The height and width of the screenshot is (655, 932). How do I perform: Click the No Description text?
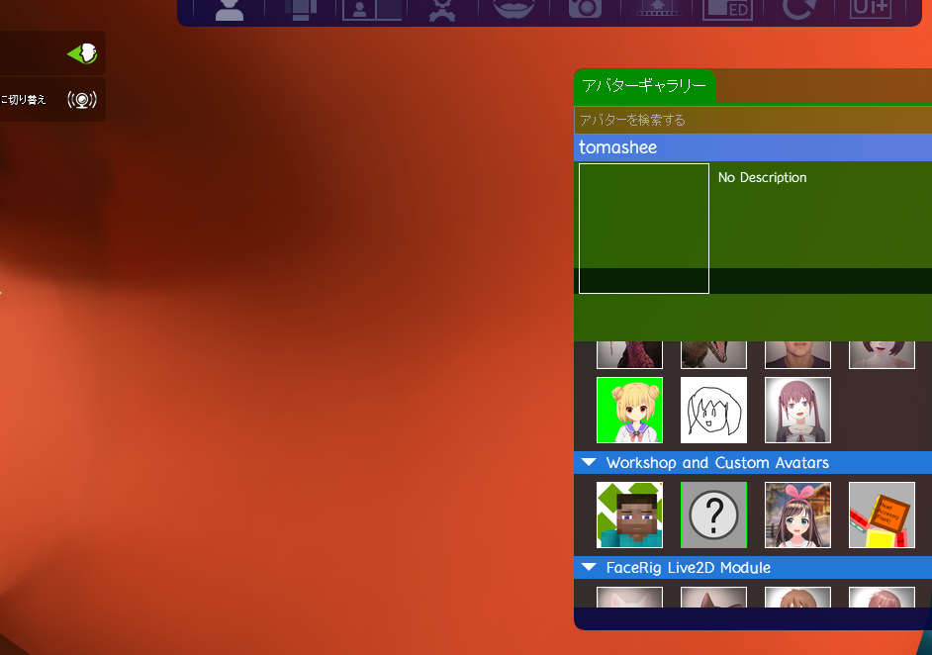(762, 177)
